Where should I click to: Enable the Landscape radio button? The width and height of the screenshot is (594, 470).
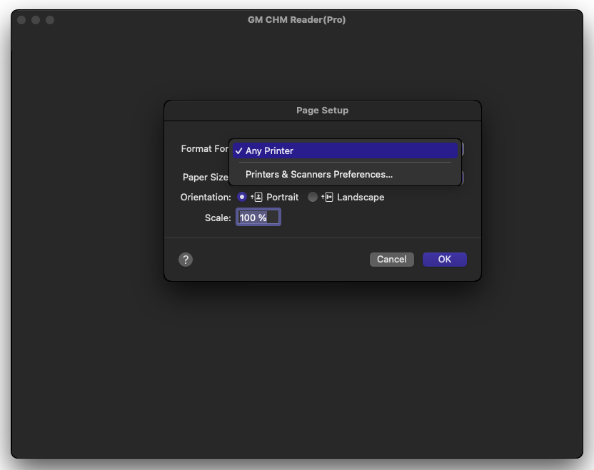pos(313,198)
